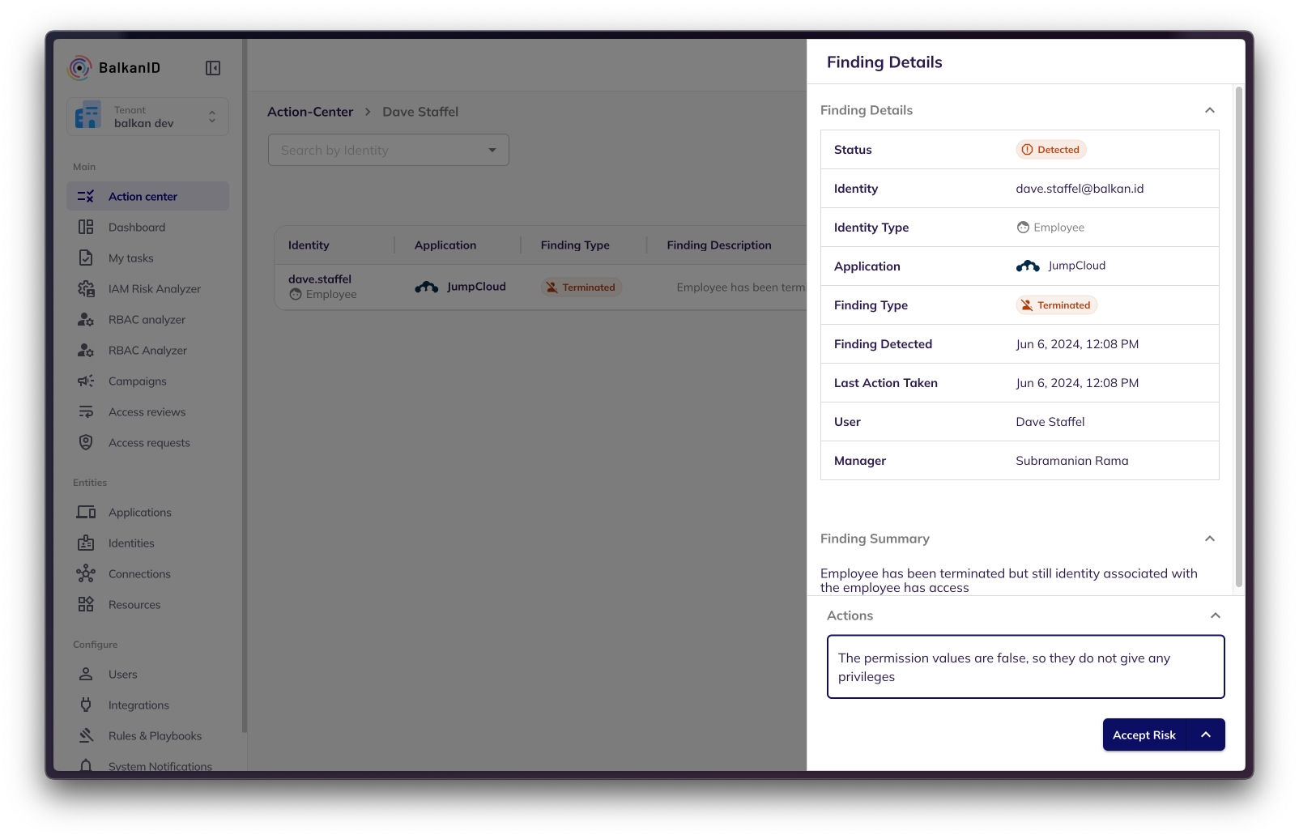Screen dimensions: 1299x839
Task: Click the Finding Details panel scrollbar
Action: (1239, 336)
